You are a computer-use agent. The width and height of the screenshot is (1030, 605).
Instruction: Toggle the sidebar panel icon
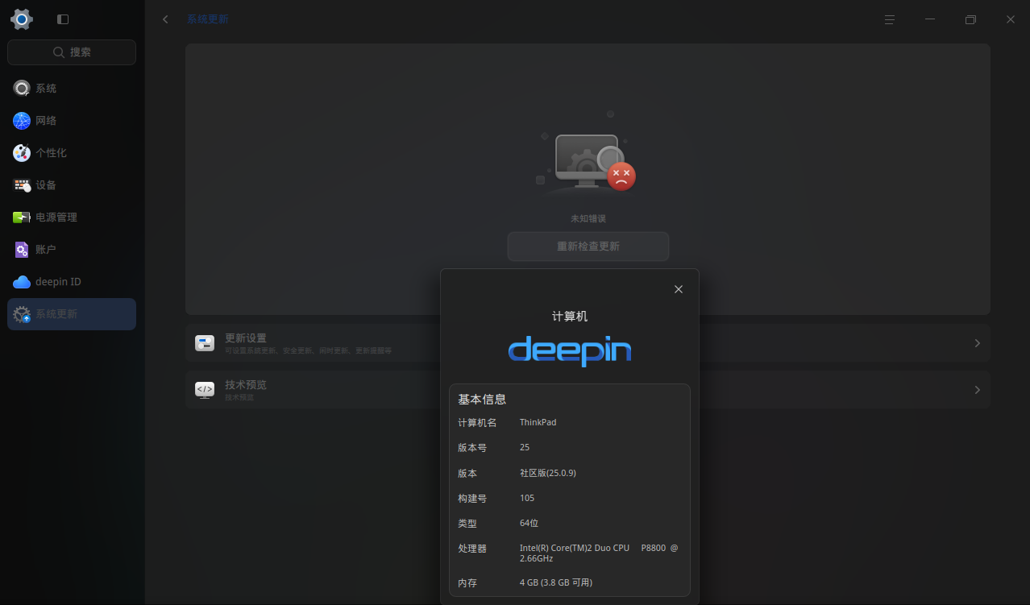[x=63, y=19]
